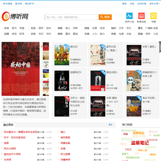Open the 武侠 category
161x161 pixels.
(x=49, y=28)
